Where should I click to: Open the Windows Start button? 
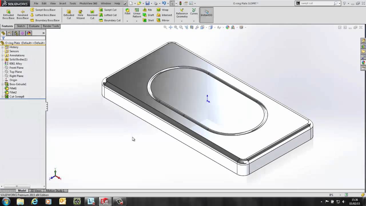point(6,201)
